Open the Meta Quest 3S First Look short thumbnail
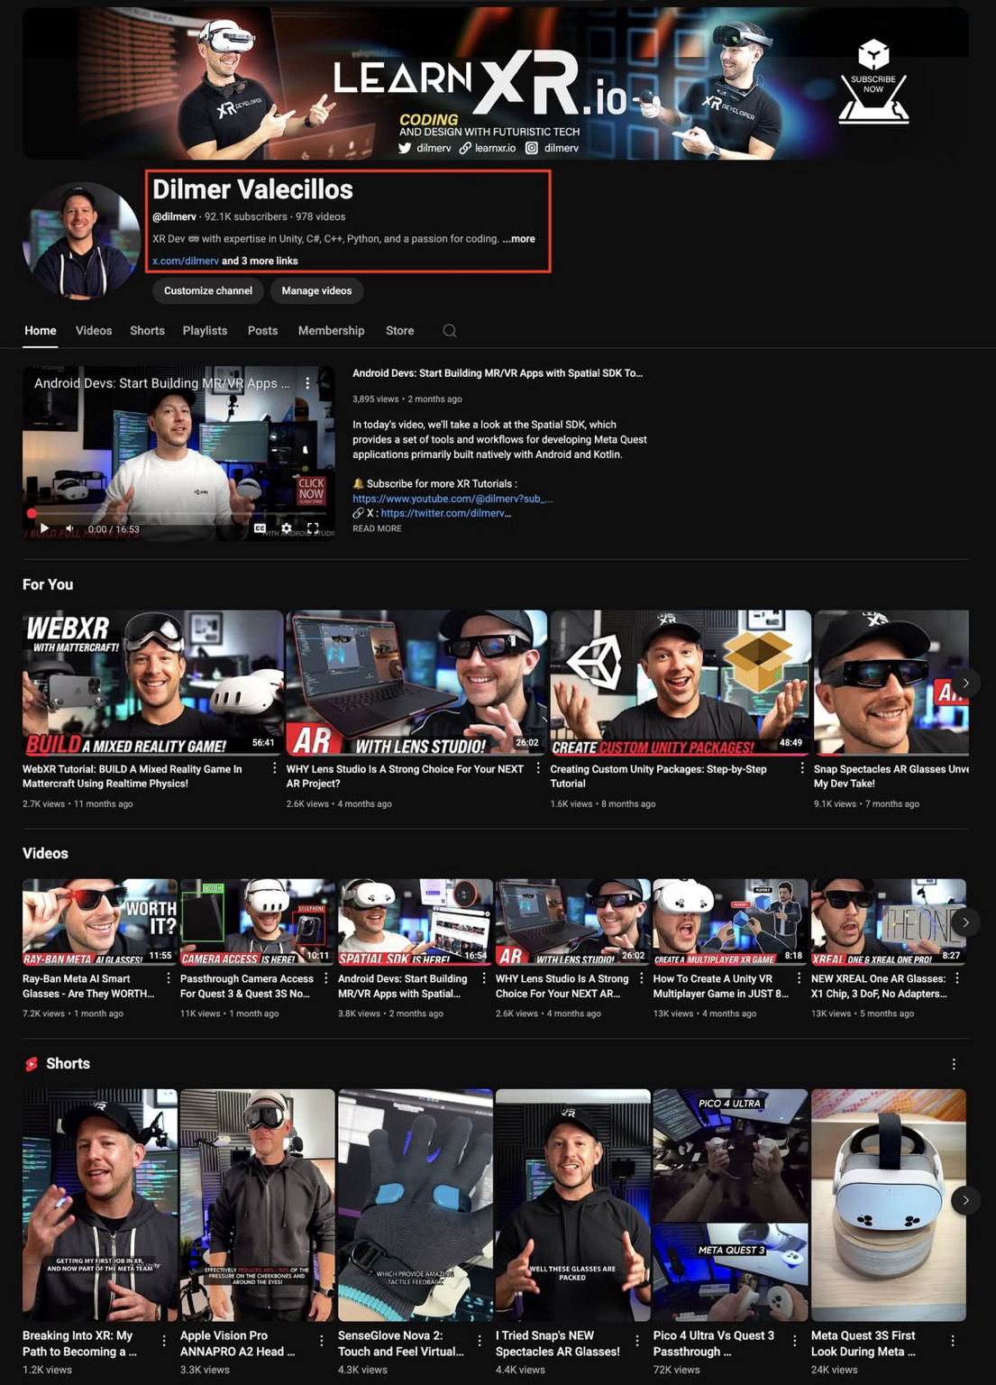 (x=889, y=1205)
